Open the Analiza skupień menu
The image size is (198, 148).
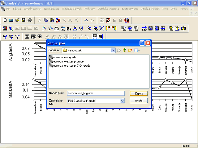150,9
